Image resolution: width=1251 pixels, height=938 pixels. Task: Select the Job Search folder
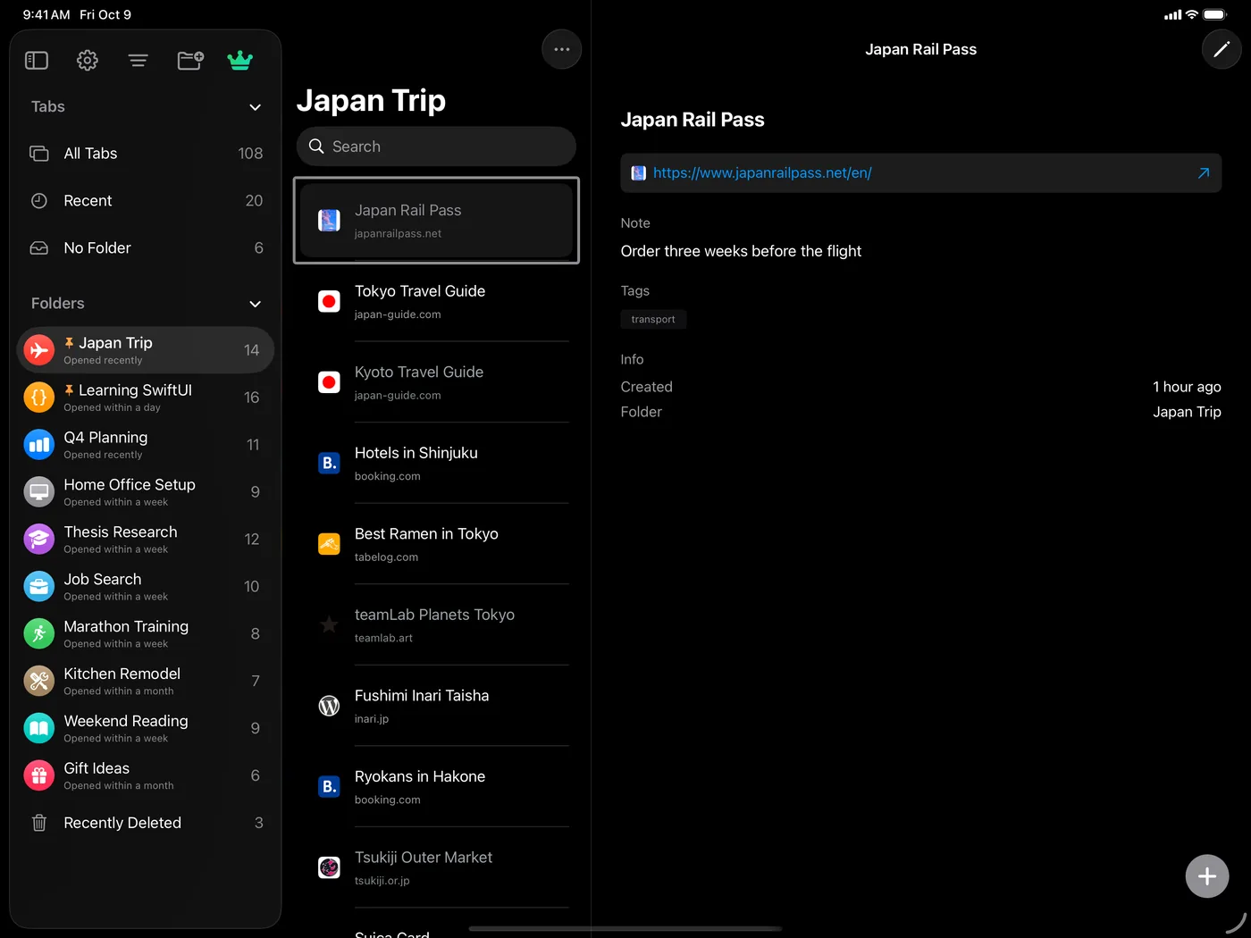click(146, 587)
